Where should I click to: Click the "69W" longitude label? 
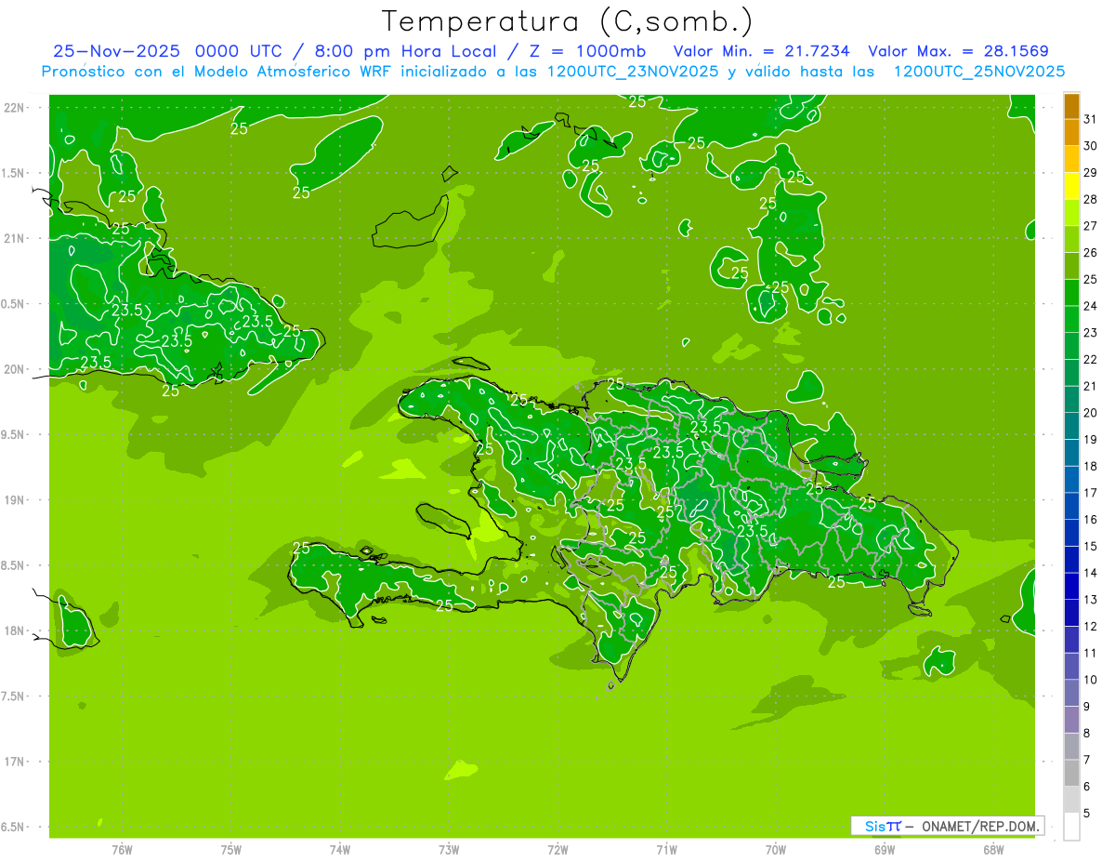885,849
